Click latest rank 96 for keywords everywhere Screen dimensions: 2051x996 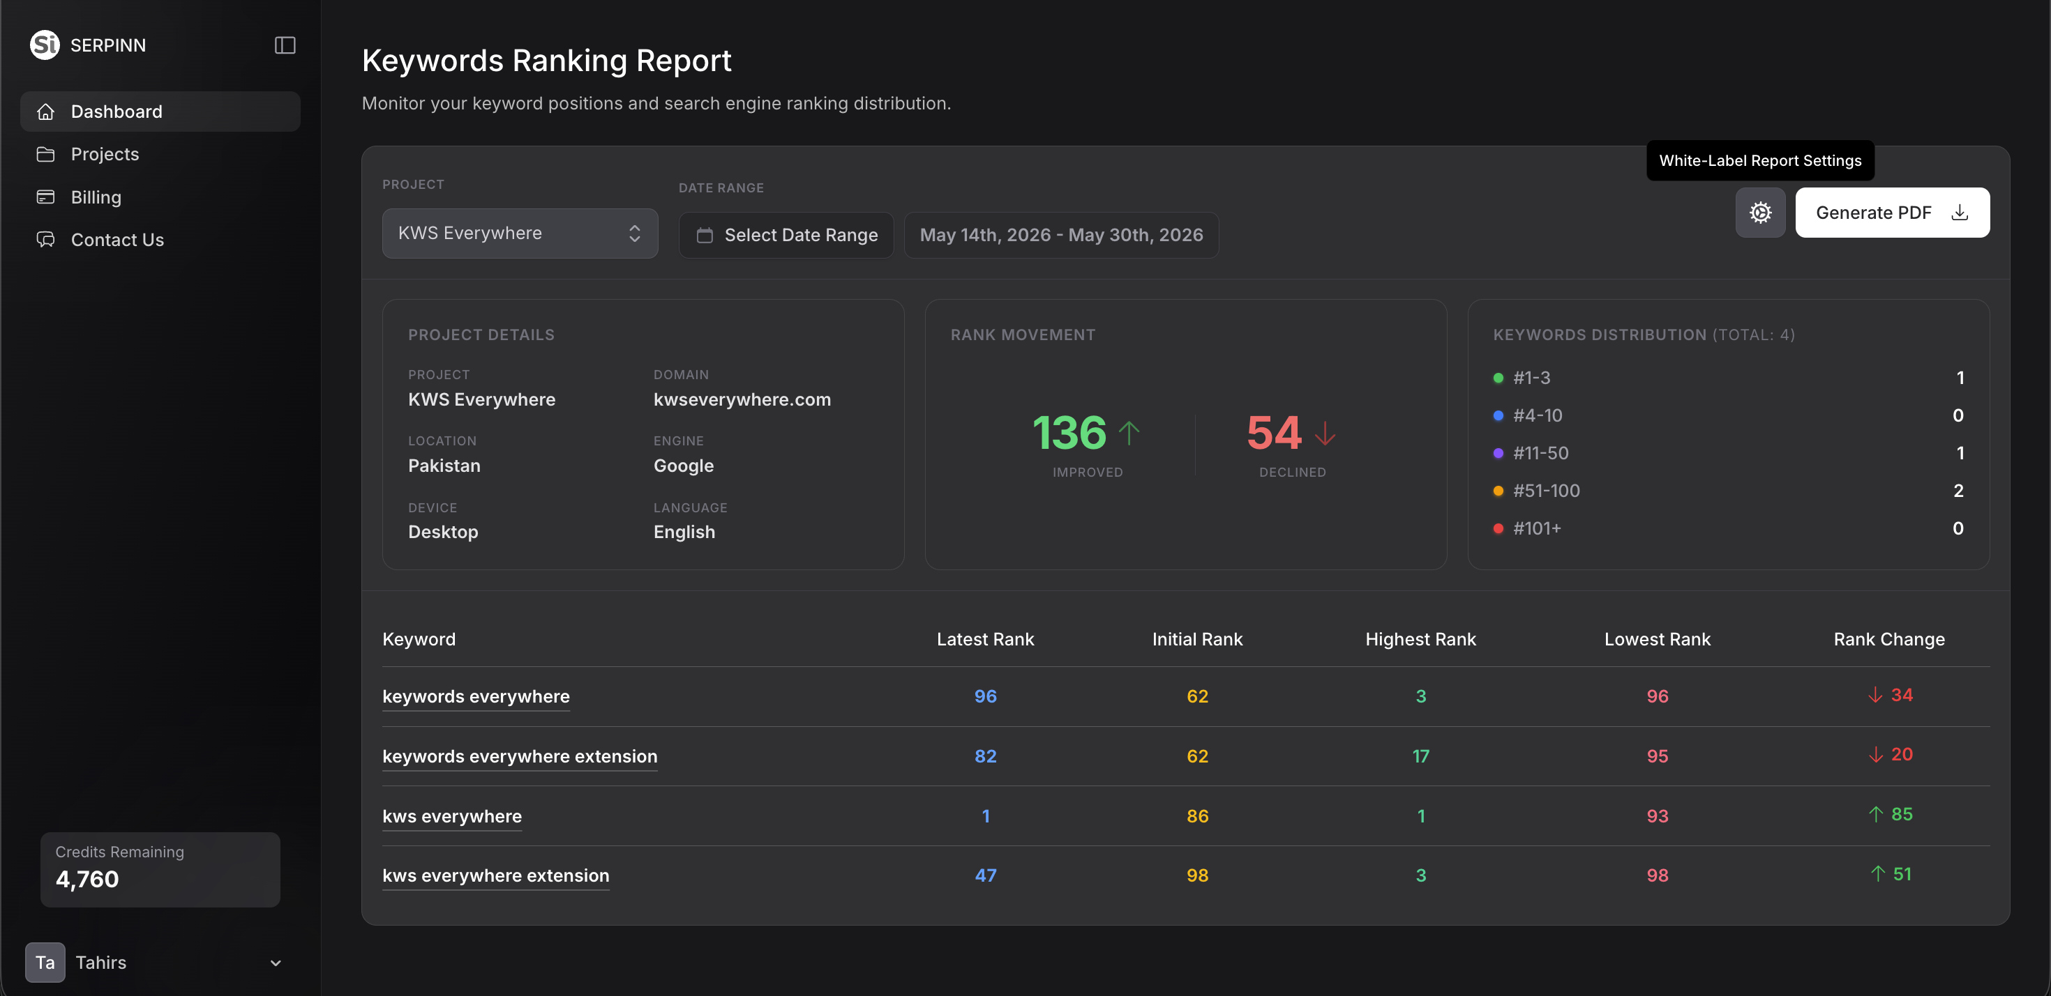pyautogui.click(x=985, y=696)
